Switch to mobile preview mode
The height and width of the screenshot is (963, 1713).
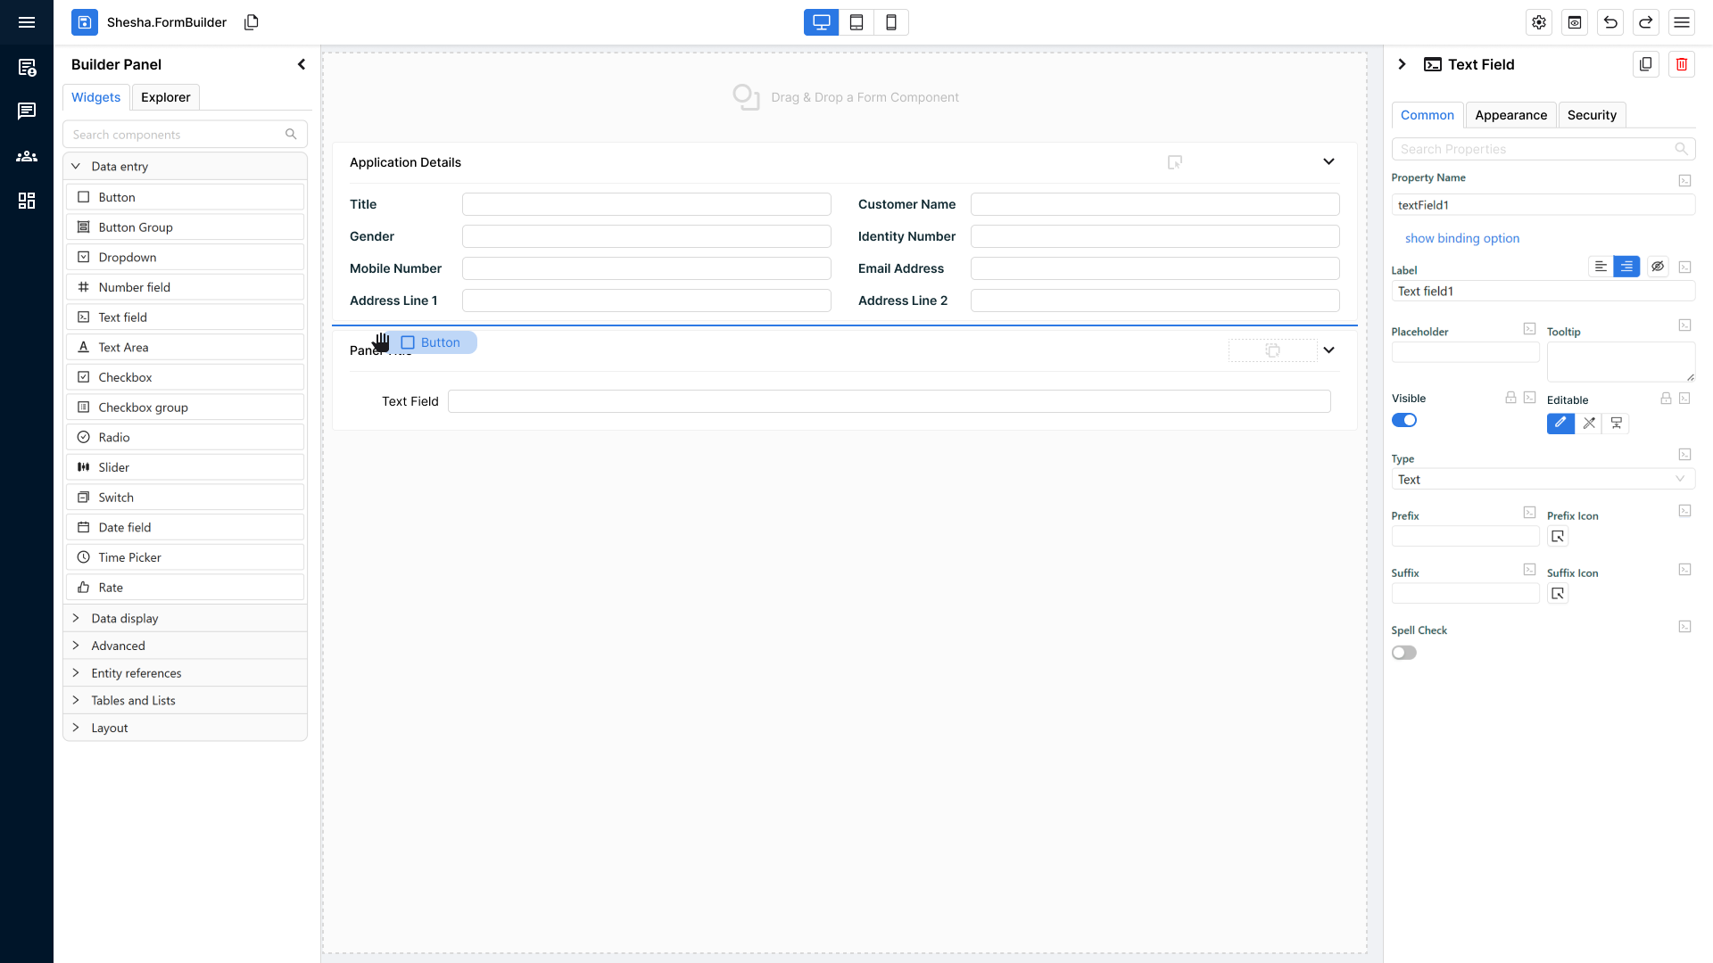pyautogui.click(x=891, y=22)
